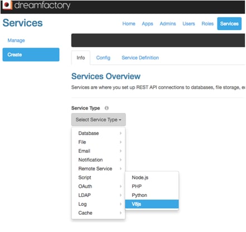Expand the Database submenu arrow

pyautogui.click(x=121, y=133)
